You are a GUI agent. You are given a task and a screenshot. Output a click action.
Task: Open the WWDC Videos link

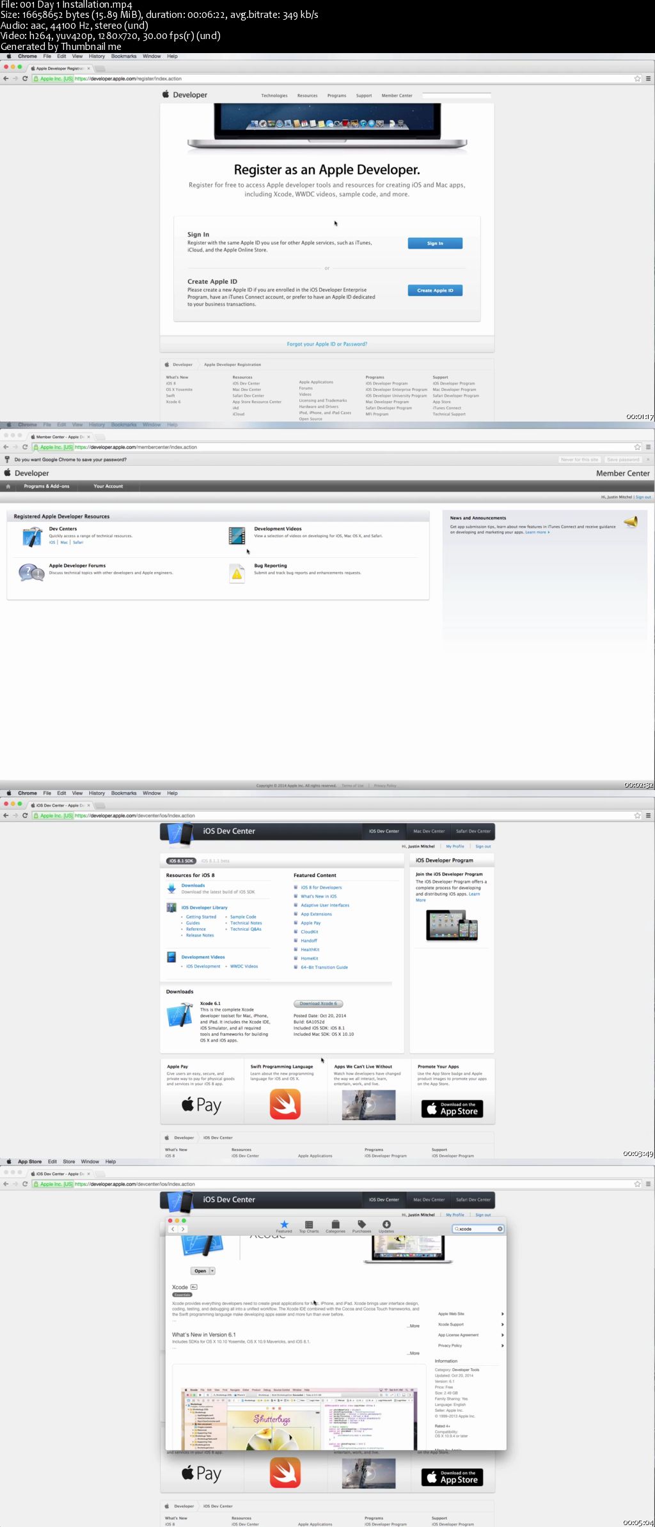244,967
